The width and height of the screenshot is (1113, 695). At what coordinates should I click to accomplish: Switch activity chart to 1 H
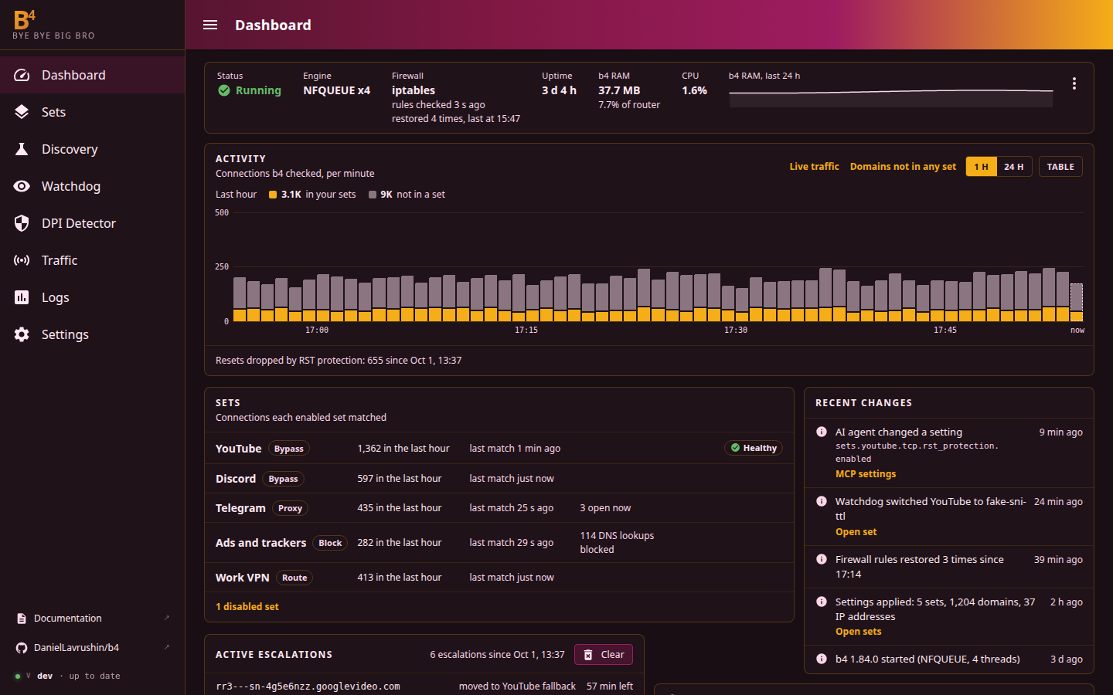click(982, 167)
